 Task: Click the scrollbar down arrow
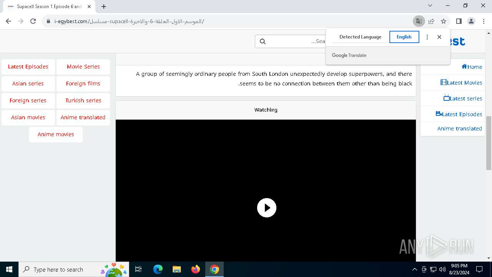tap(489, 258)
